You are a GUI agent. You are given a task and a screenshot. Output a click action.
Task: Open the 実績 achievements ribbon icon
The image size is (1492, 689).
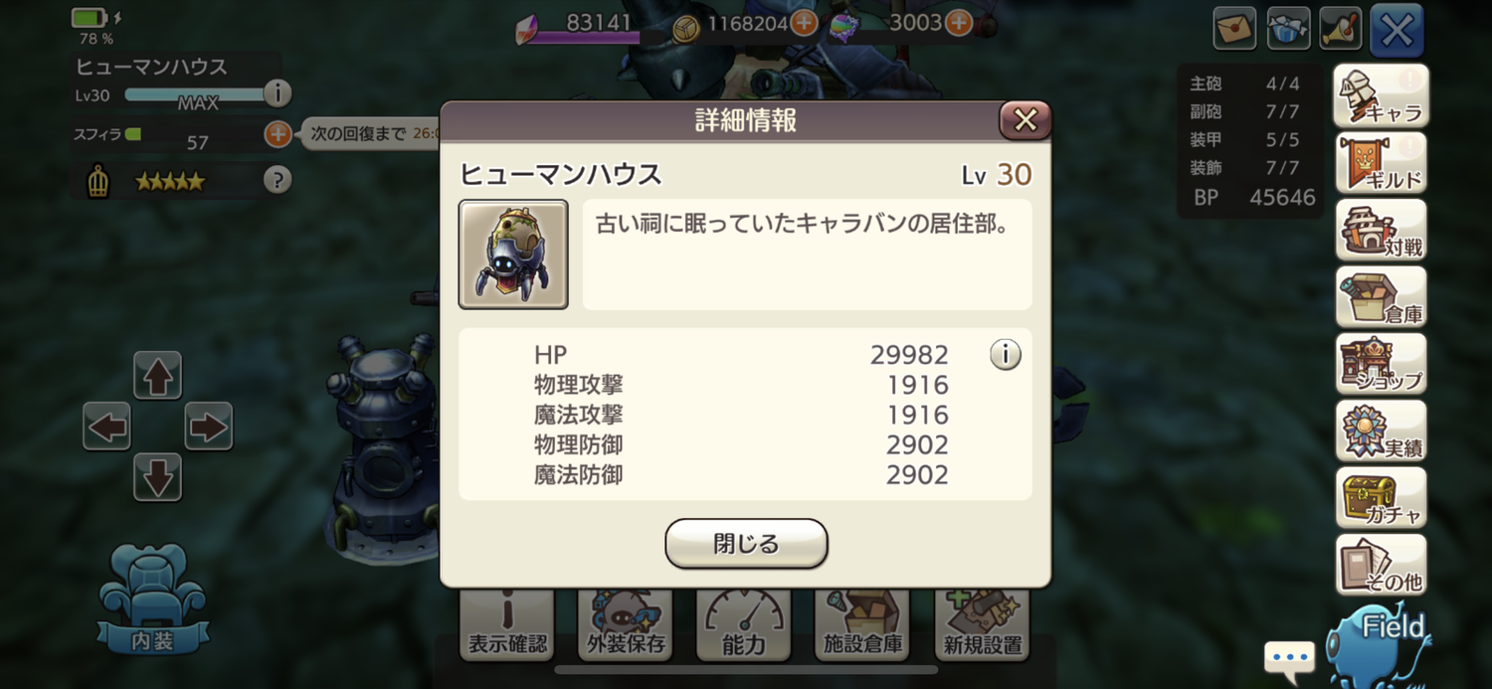click(1382, 431)
